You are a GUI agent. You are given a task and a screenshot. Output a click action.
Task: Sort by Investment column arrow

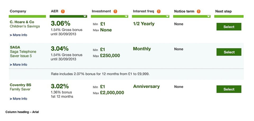pos(126,16)
